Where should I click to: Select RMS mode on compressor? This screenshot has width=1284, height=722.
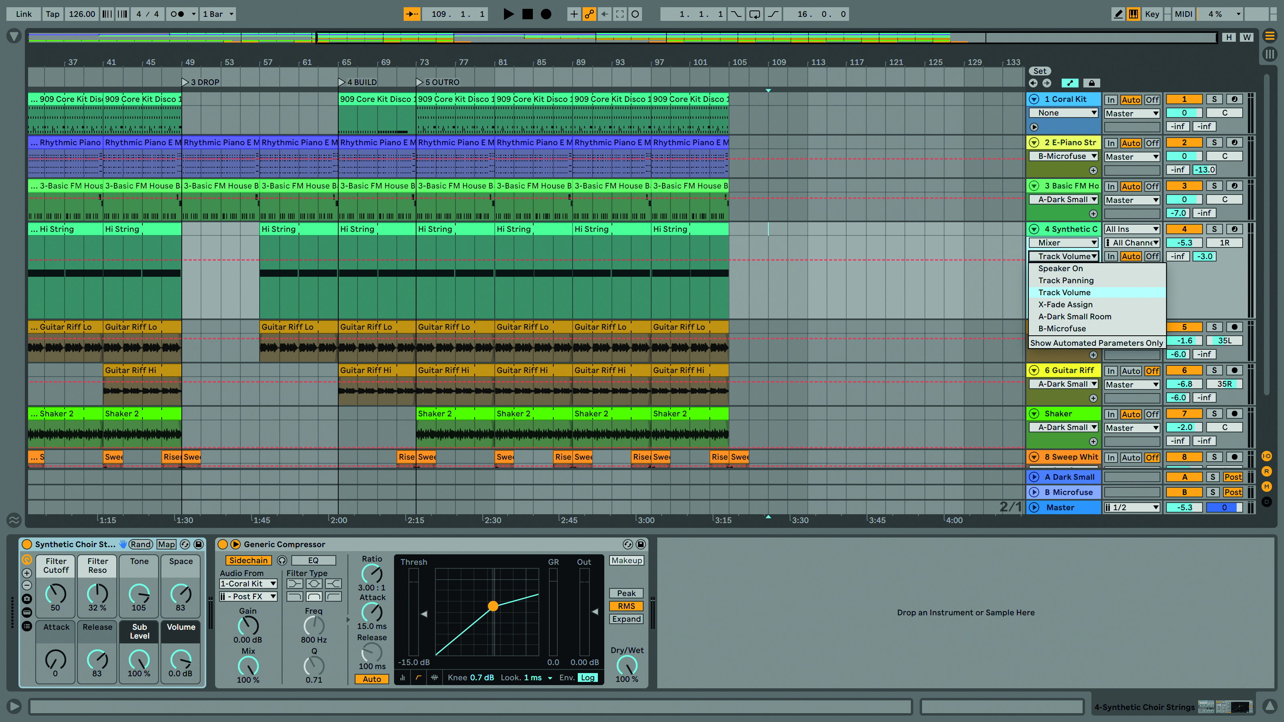pos(626,606)
